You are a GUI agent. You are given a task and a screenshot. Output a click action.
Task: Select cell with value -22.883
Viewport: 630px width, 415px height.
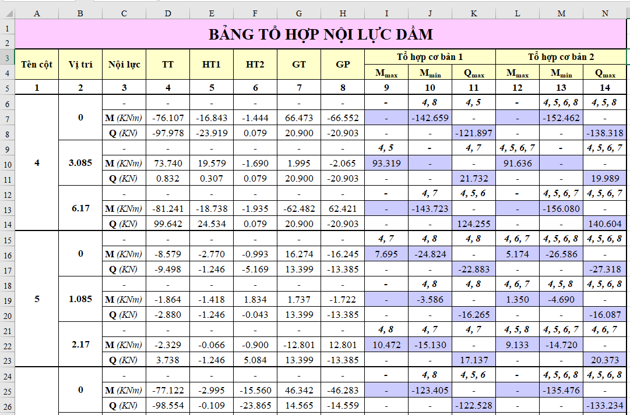point(474,269)
